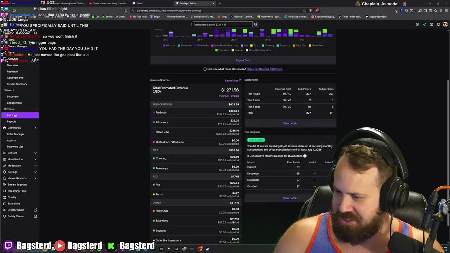Open the inbox mail icon in header
This screenshot has width=450, height=253.
(x=431, y=25)
